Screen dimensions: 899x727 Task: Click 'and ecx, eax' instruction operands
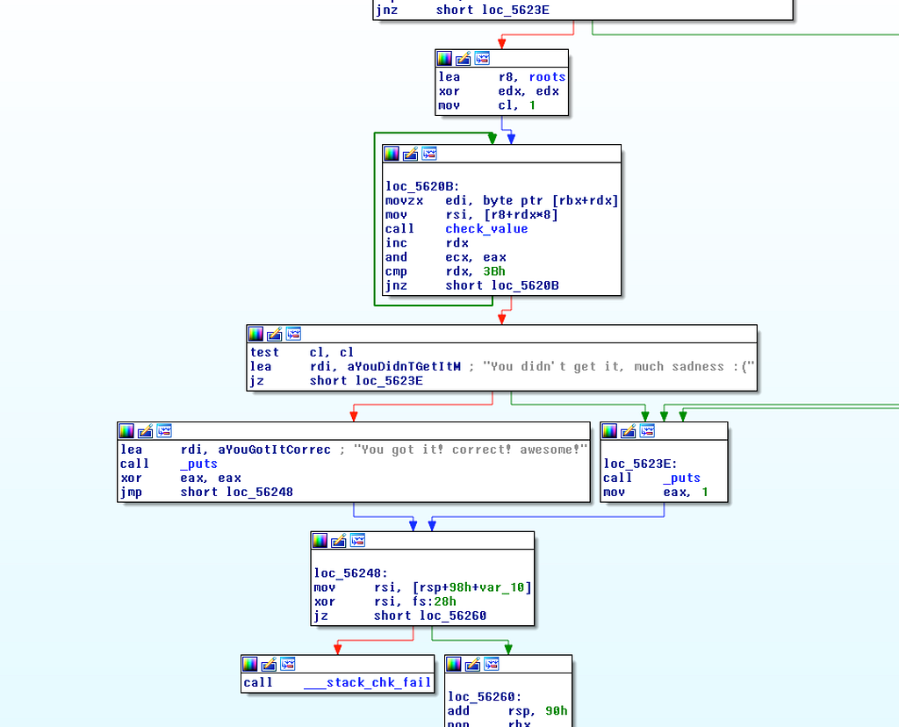(475, 257)
